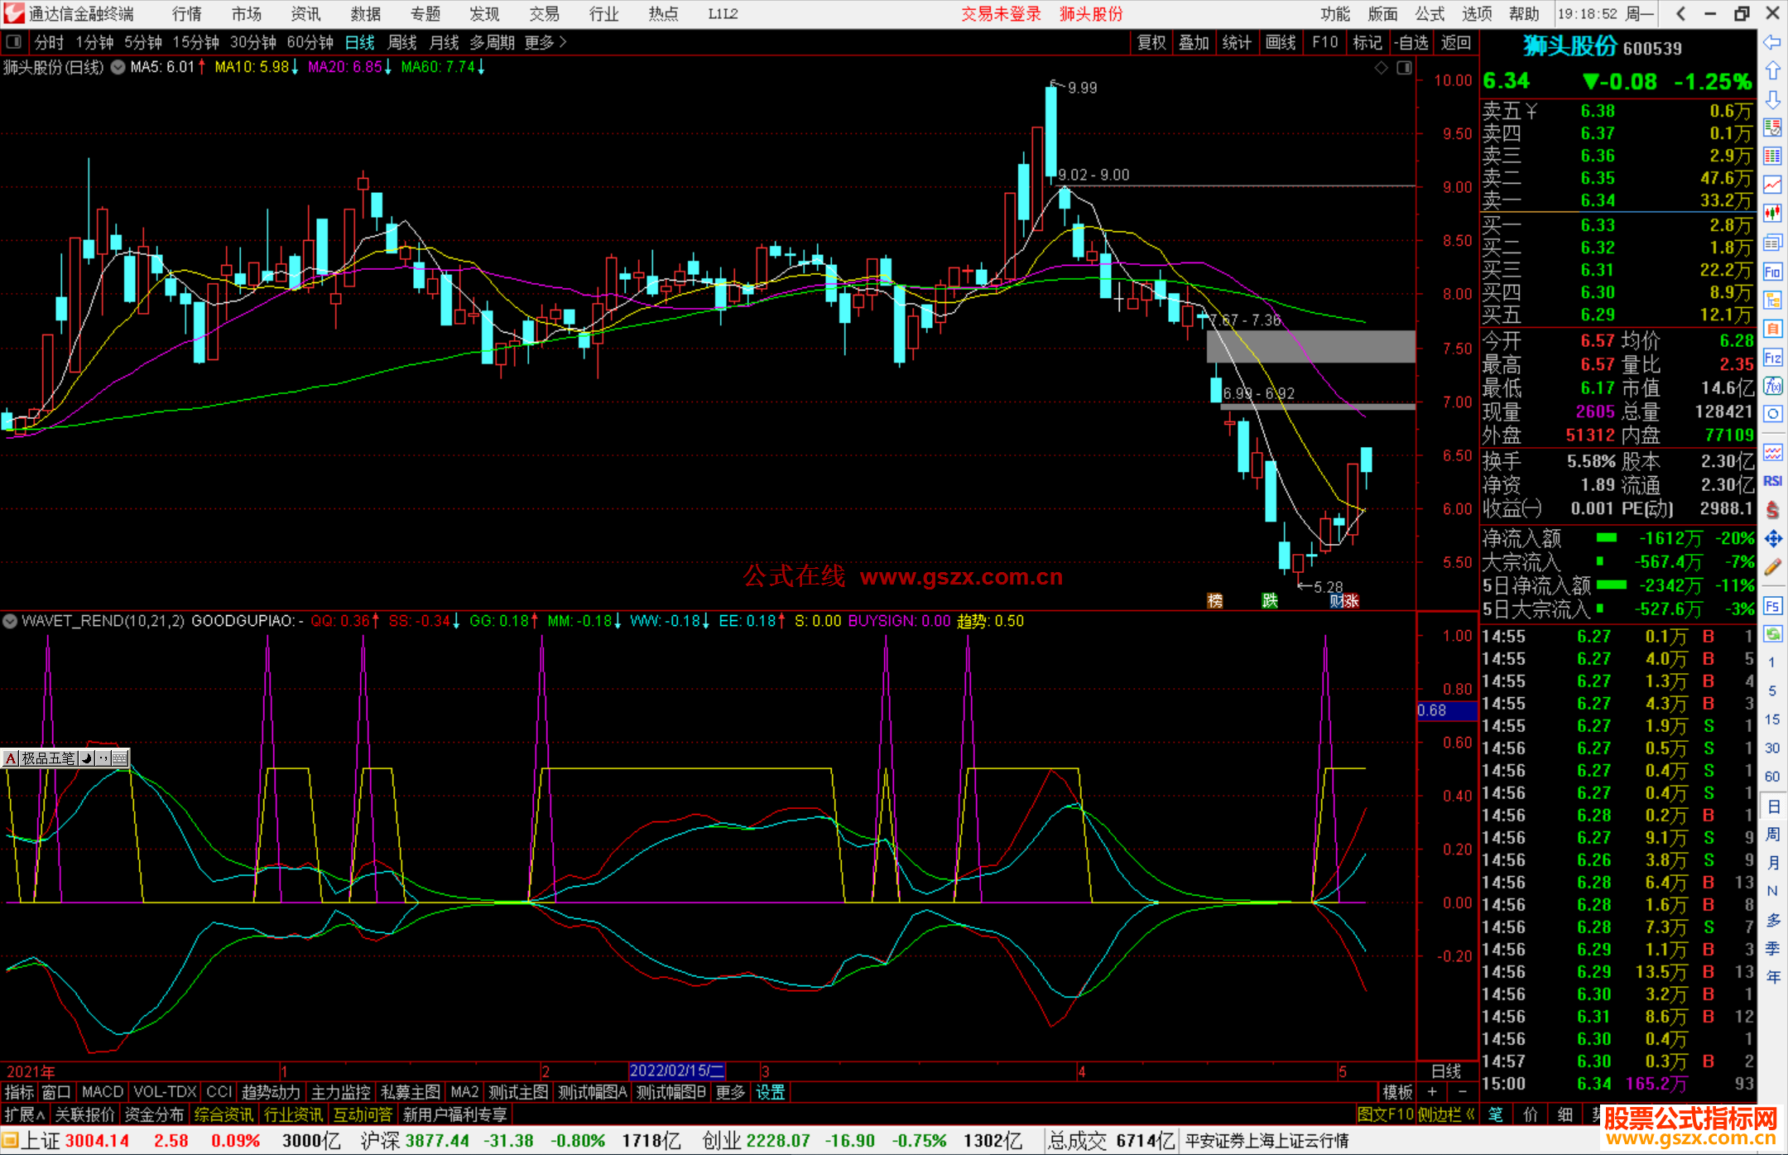The height and width of the screenshot is (1155, 1788).
Task: Open the wavy lines indicator icon
Action: [1772, 452]
